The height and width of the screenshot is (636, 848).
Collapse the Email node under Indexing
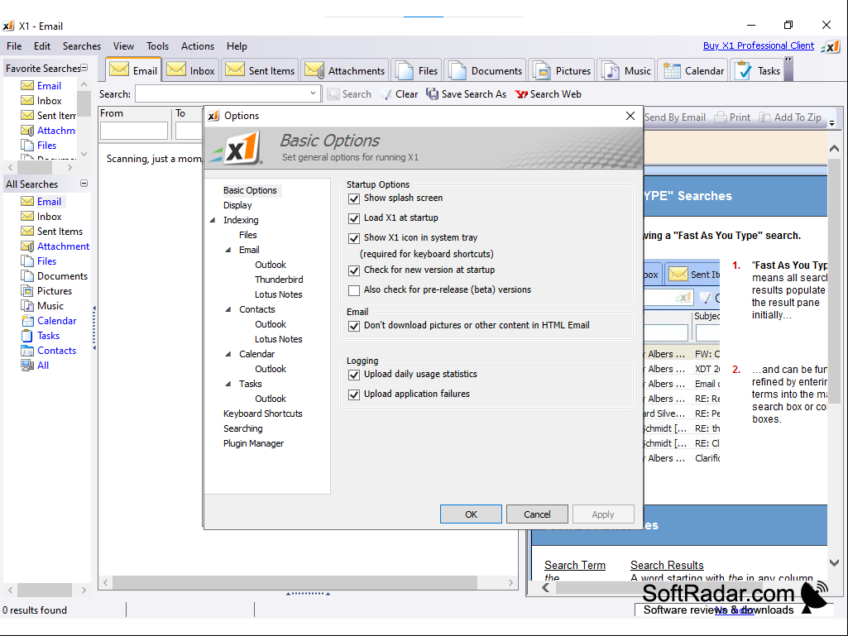pyautogui.click(x=228, y=250)
